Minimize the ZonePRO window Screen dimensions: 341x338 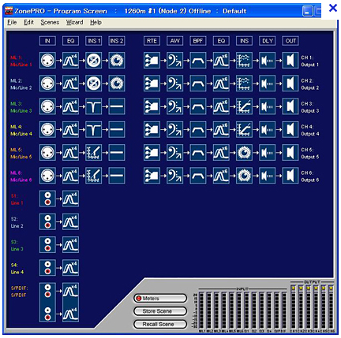tap(308, 11)
